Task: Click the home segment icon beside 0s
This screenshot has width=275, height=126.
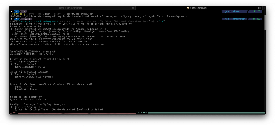Action: (17, 11)
